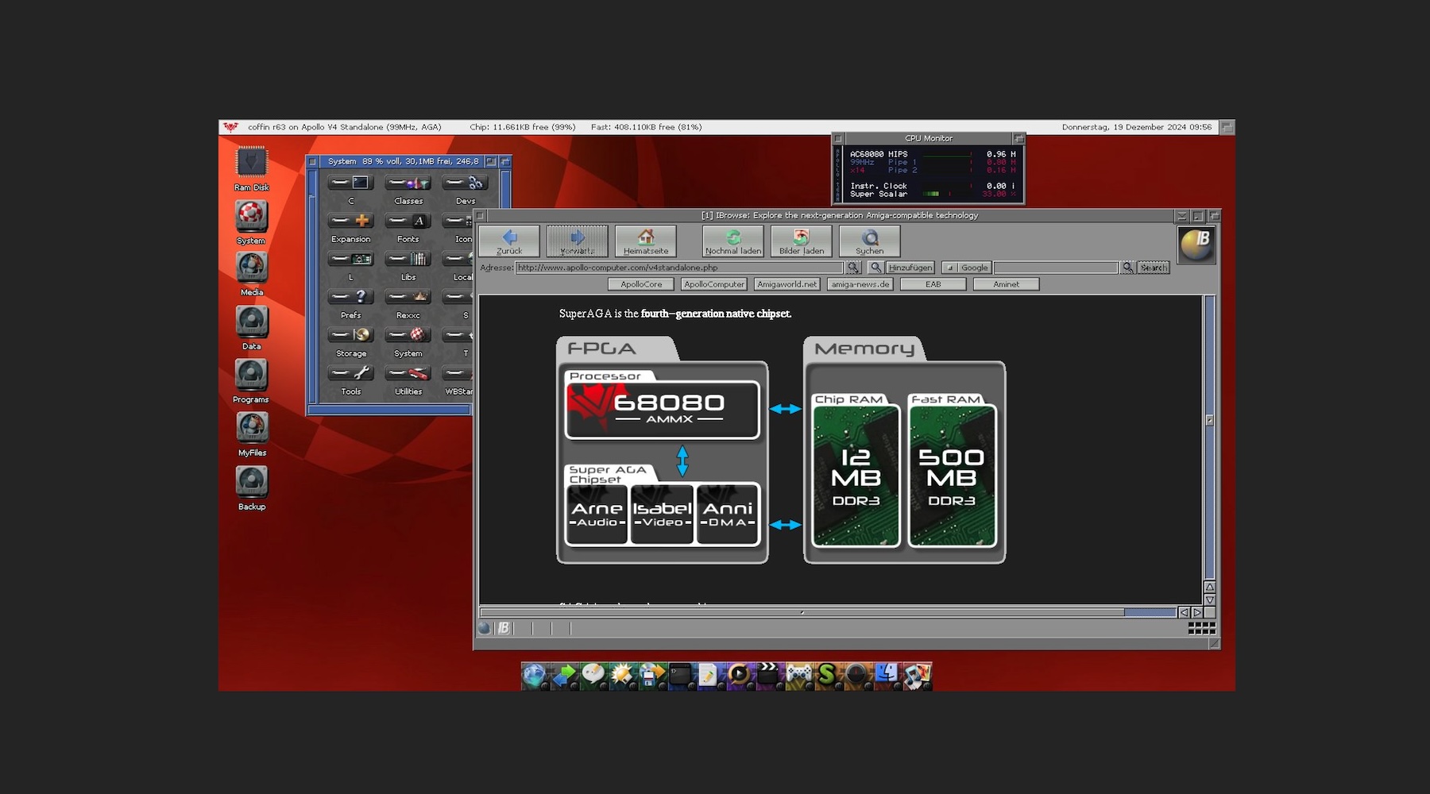Screen dimensions: 1430x794
Task: Launch the media player dock icon
Action: (739, 676)
